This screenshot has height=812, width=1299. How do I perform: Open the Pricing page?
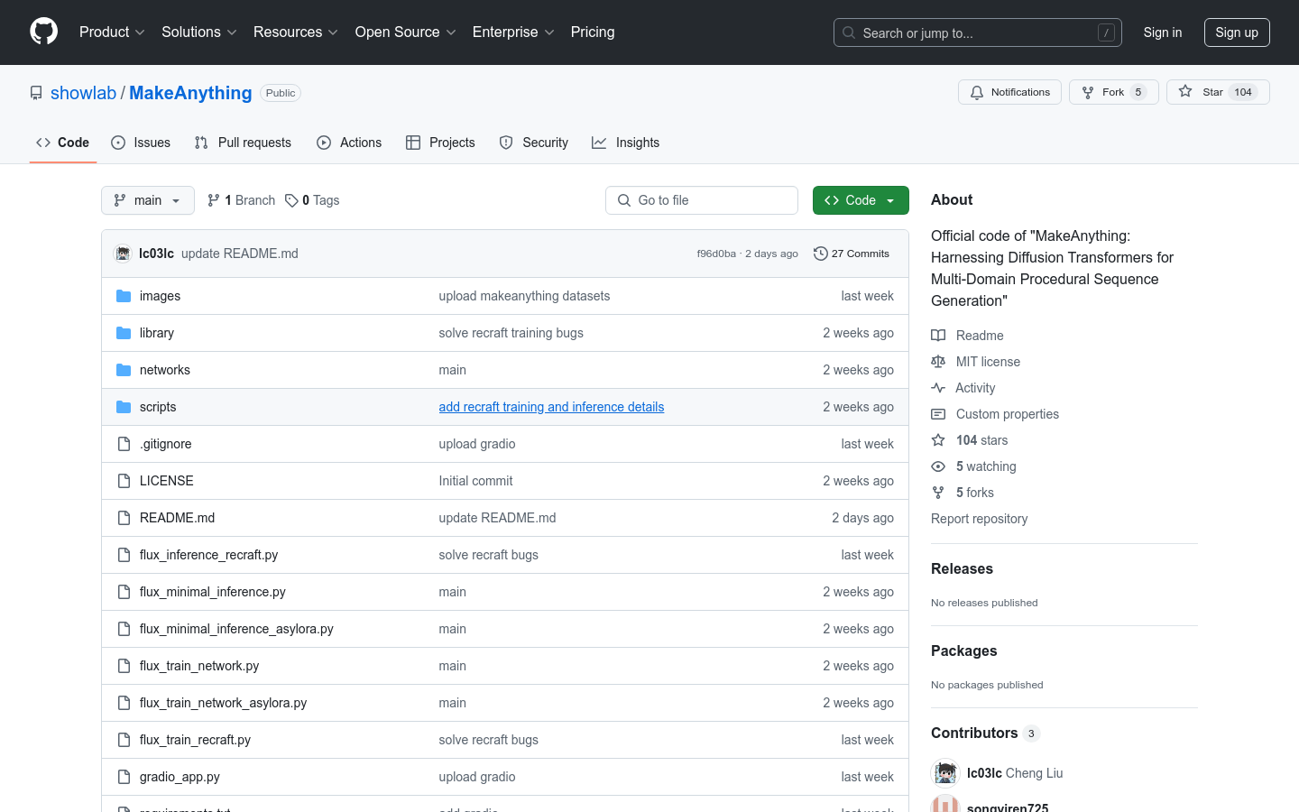tap(593, 32)
